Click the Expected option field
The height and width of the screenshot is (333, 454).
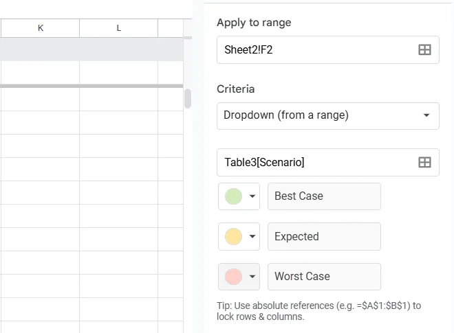click(324, 236)
